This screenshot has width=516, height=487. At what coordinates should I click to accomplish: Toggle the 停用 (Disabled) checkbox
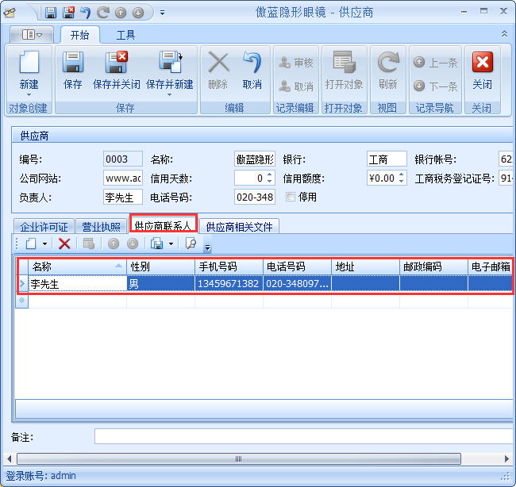291,197
